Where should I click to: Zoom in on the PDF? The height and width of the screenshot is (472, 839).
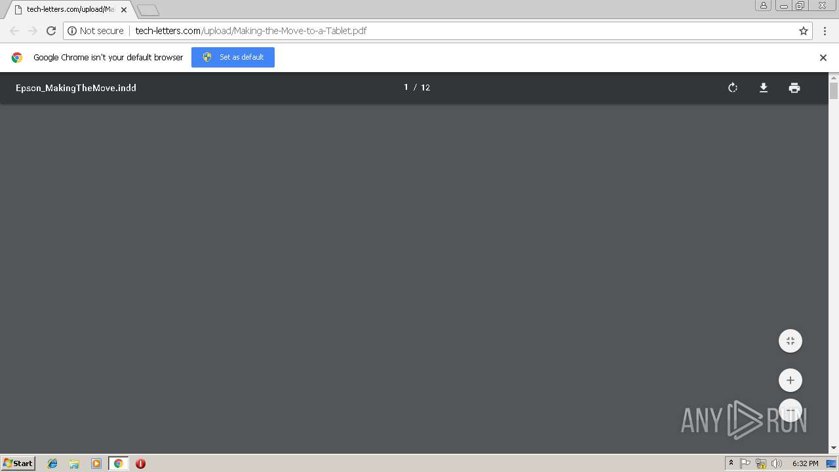pyautogui.click(x=790, y=380)
